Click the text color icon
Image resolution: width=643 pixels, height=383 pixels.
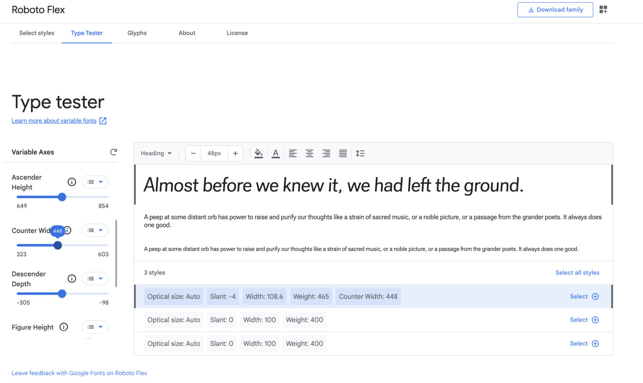click(275, 153)
